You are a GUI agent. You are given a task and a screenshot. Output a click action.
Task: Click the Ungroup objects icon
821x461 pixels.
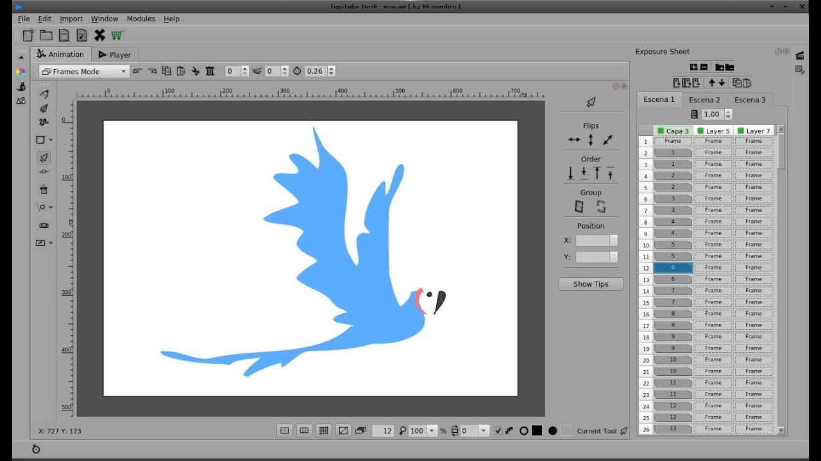[x=601, y=207]
